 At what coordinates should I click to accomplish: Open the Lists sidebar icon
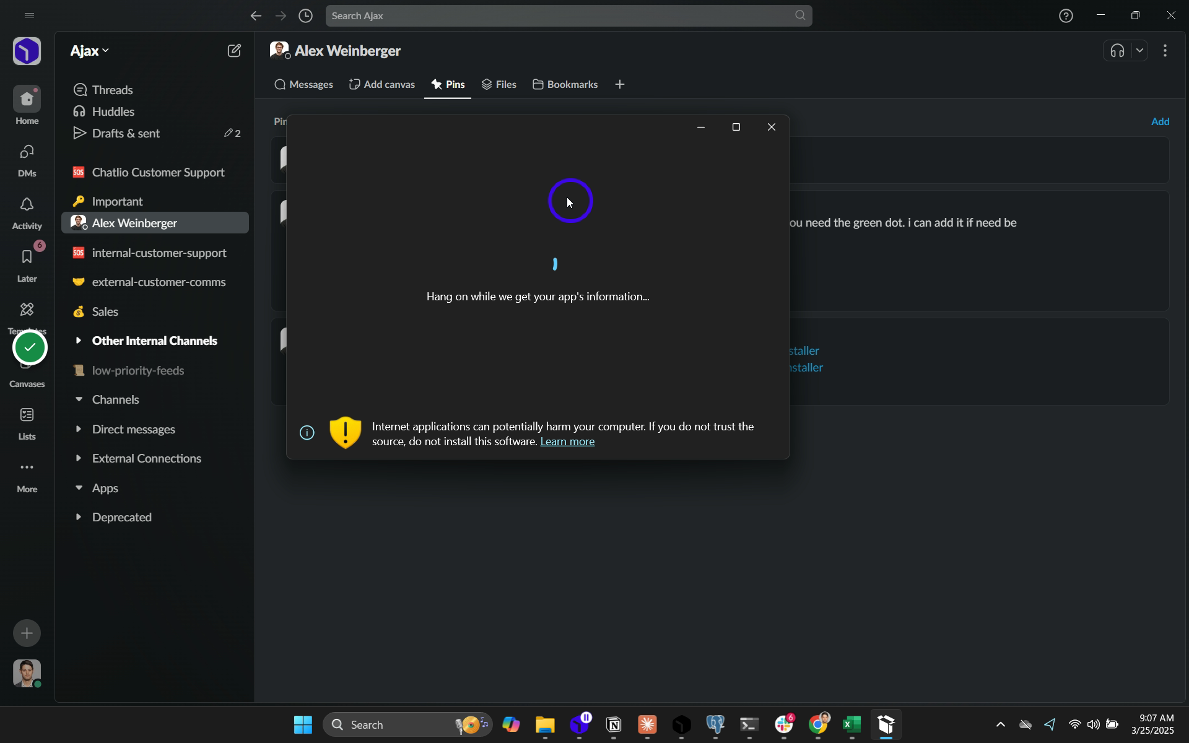(27, 415)
